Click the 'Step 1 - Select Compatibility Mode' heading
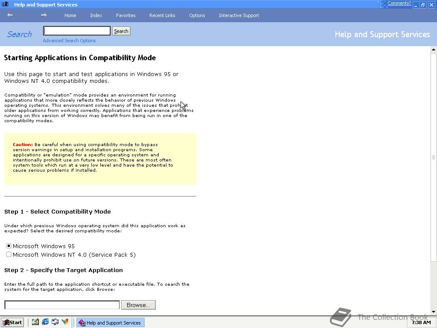The image size is (437, 328). pyautogui.click(x=58, y=211)
